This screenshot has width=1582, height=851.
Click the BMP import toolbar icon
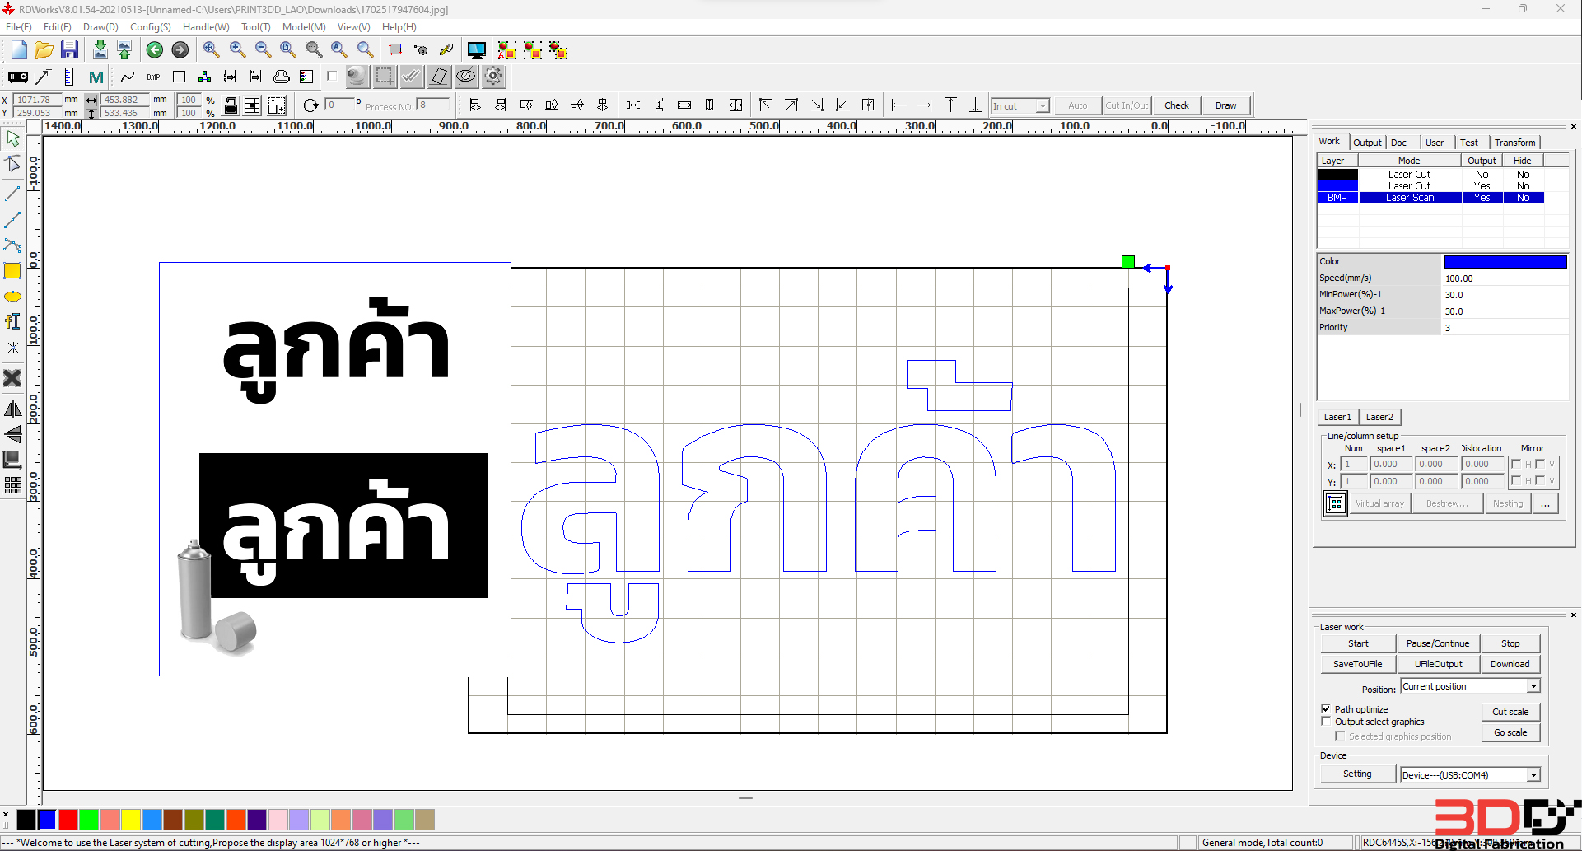pyautogui.click(x=153, y=77)
